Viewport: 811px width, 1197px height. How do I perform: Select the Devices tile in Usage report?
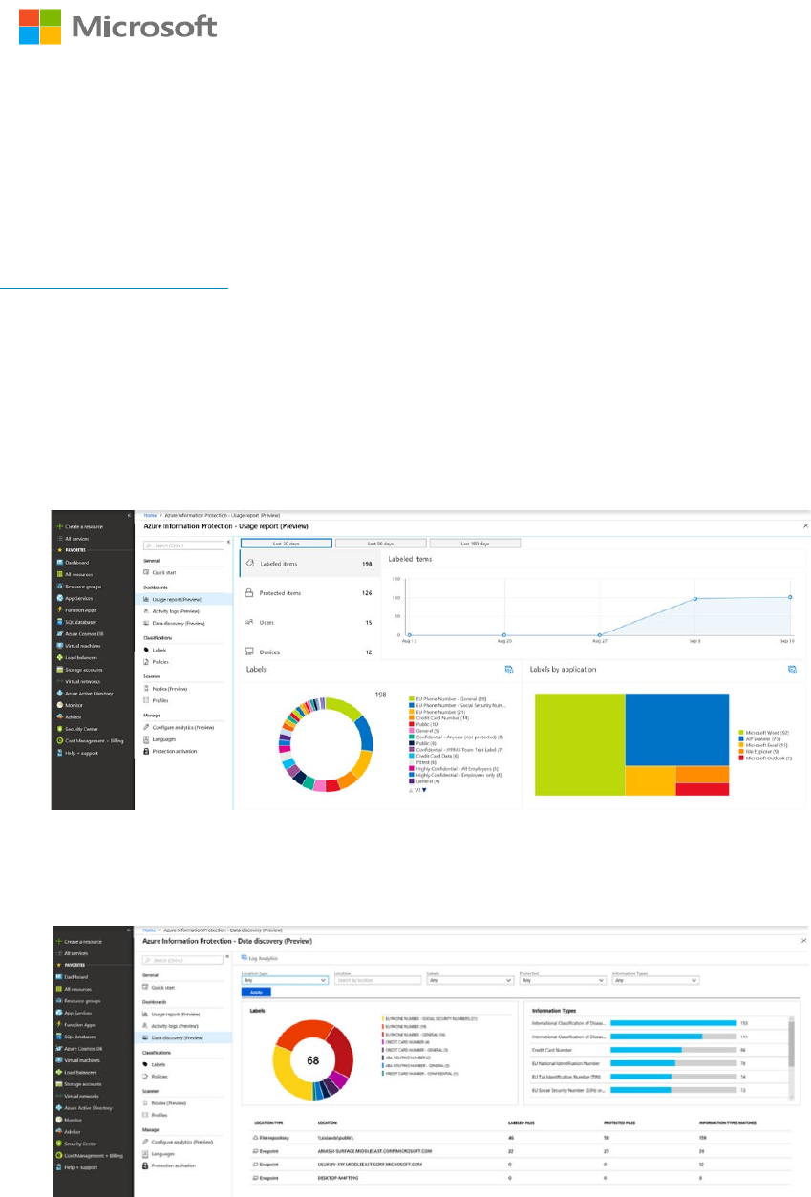click(309, 652)
